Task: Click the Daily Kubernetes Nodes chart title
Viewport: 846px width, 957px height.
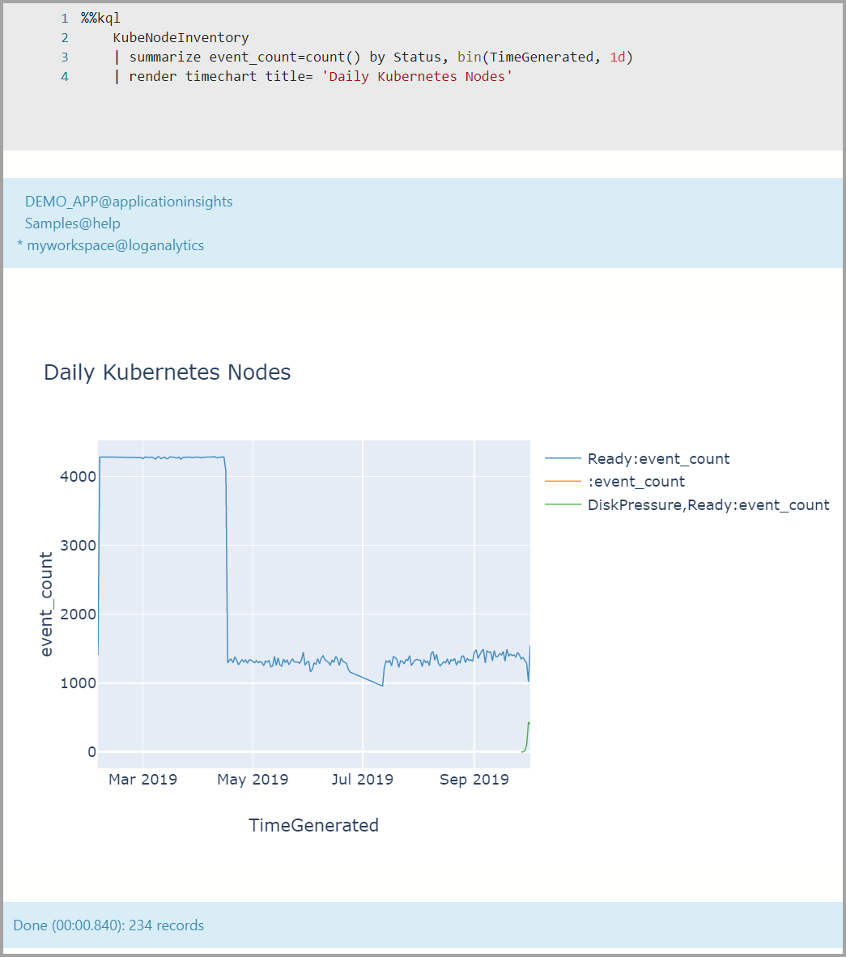Action: coord(168,372)
